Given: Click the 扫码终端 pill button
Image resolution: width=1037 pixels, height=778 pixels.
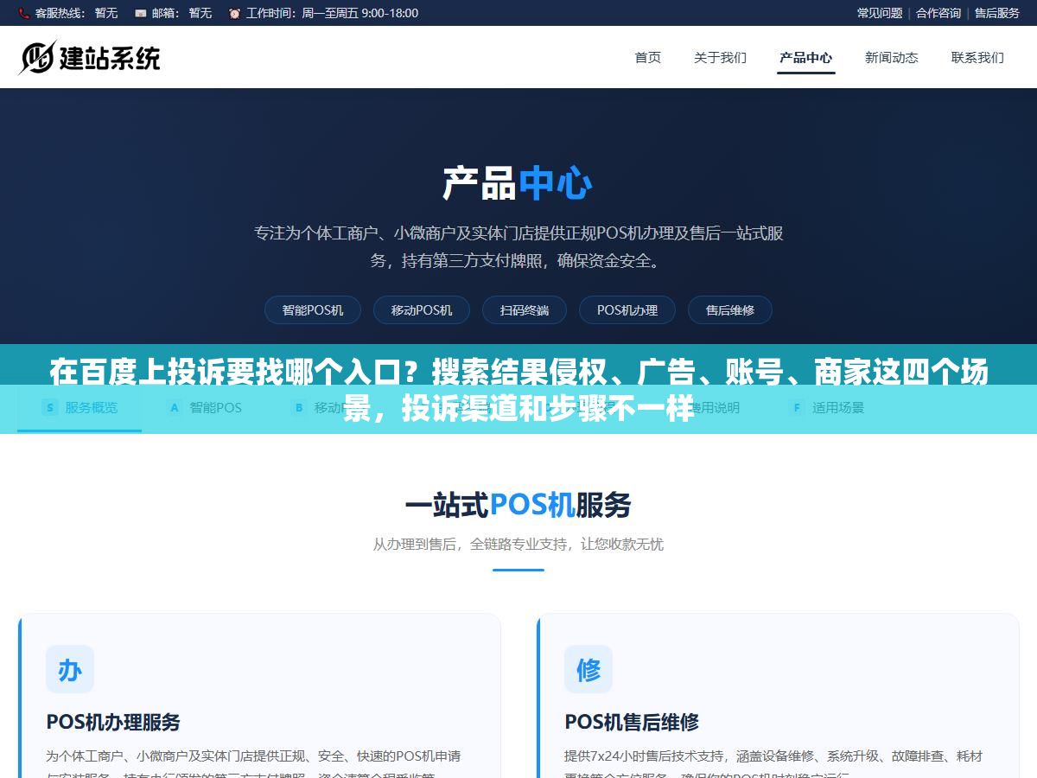Looking at the screenshot, I should (x=525, y=310).
